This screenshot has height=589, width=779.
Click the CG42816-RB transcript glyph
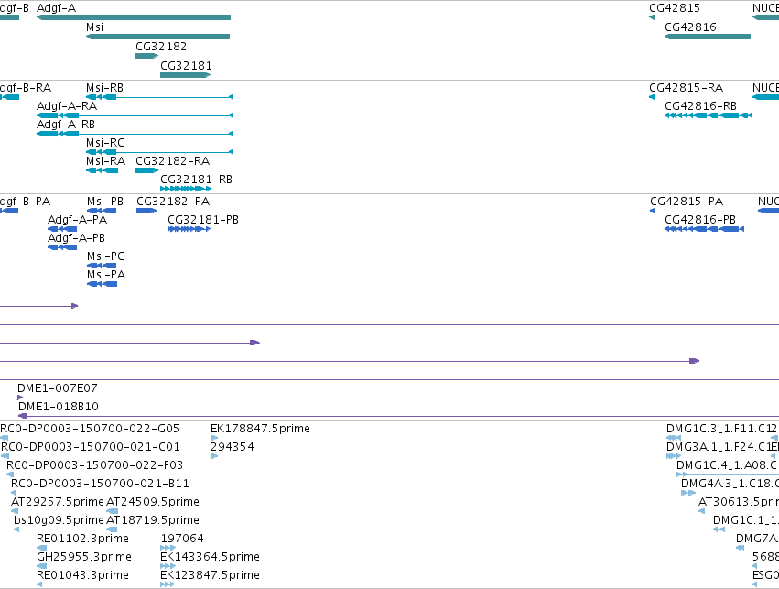(709, 115)
